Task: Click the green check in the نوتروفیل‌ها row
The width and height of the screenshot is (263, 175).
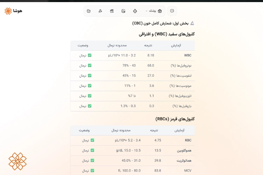Action: tap(90, 65)
